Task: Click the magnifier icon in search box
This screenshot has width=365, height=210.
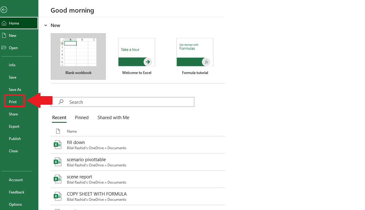Action: [61, 102]
